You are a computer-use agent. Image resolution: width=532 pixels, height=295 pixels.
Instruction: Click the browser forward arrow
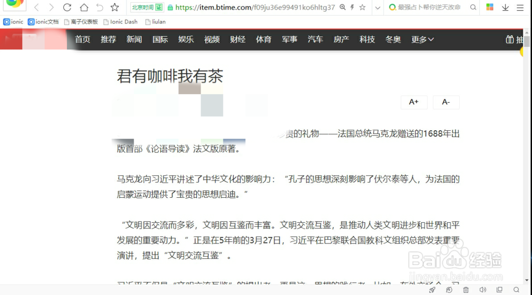coord(51,7)
